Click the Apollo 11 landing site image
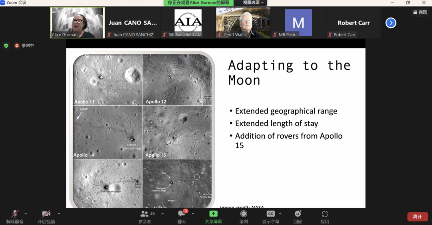The height and width of the screenshot is (225, 432). (x=108, y=80)
